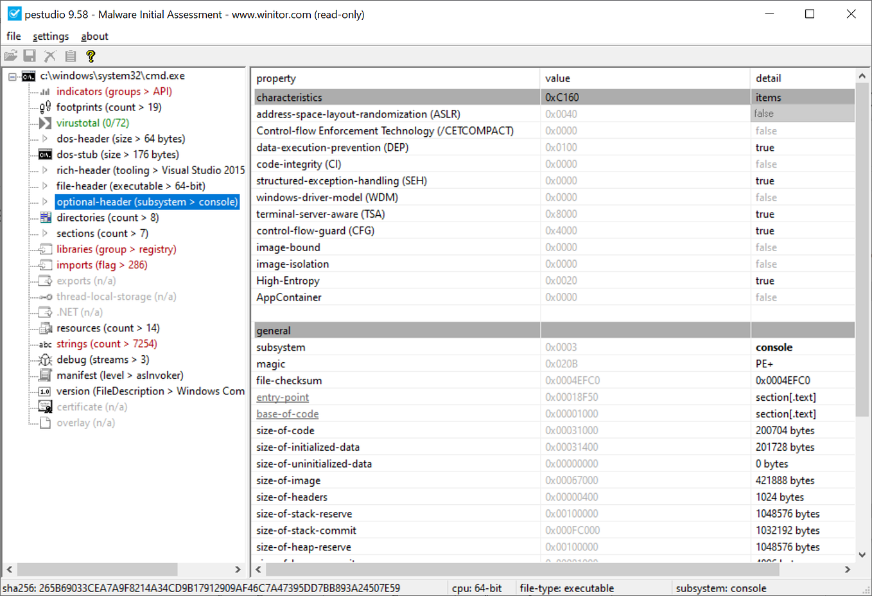Viewport: 872px width, 596px height.
Task: Click the 1.0 icon beside version
Action: [44, 390]
